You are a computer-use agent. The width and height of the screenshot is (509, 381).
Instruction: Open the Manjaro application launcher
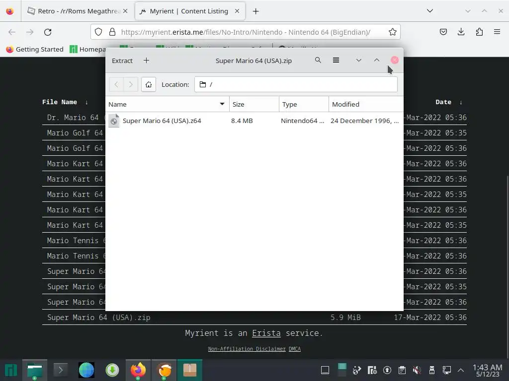[11, 370]
